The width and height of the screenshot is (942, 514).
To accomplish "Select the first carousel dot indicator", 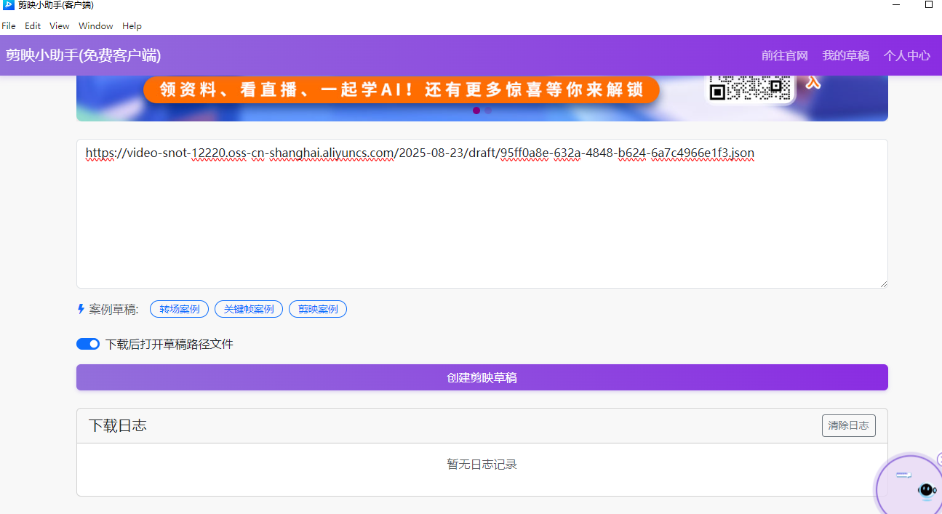I will click(x=476, y=111).
